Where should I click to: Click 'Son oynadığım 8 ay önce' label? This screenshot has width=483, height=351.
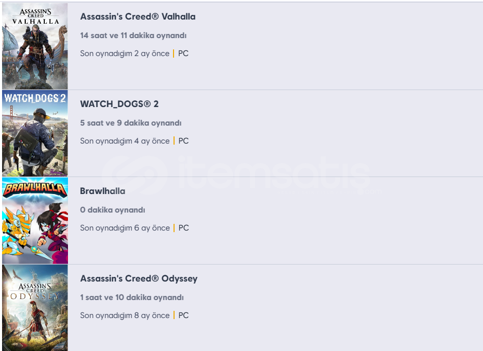[125, 315]
